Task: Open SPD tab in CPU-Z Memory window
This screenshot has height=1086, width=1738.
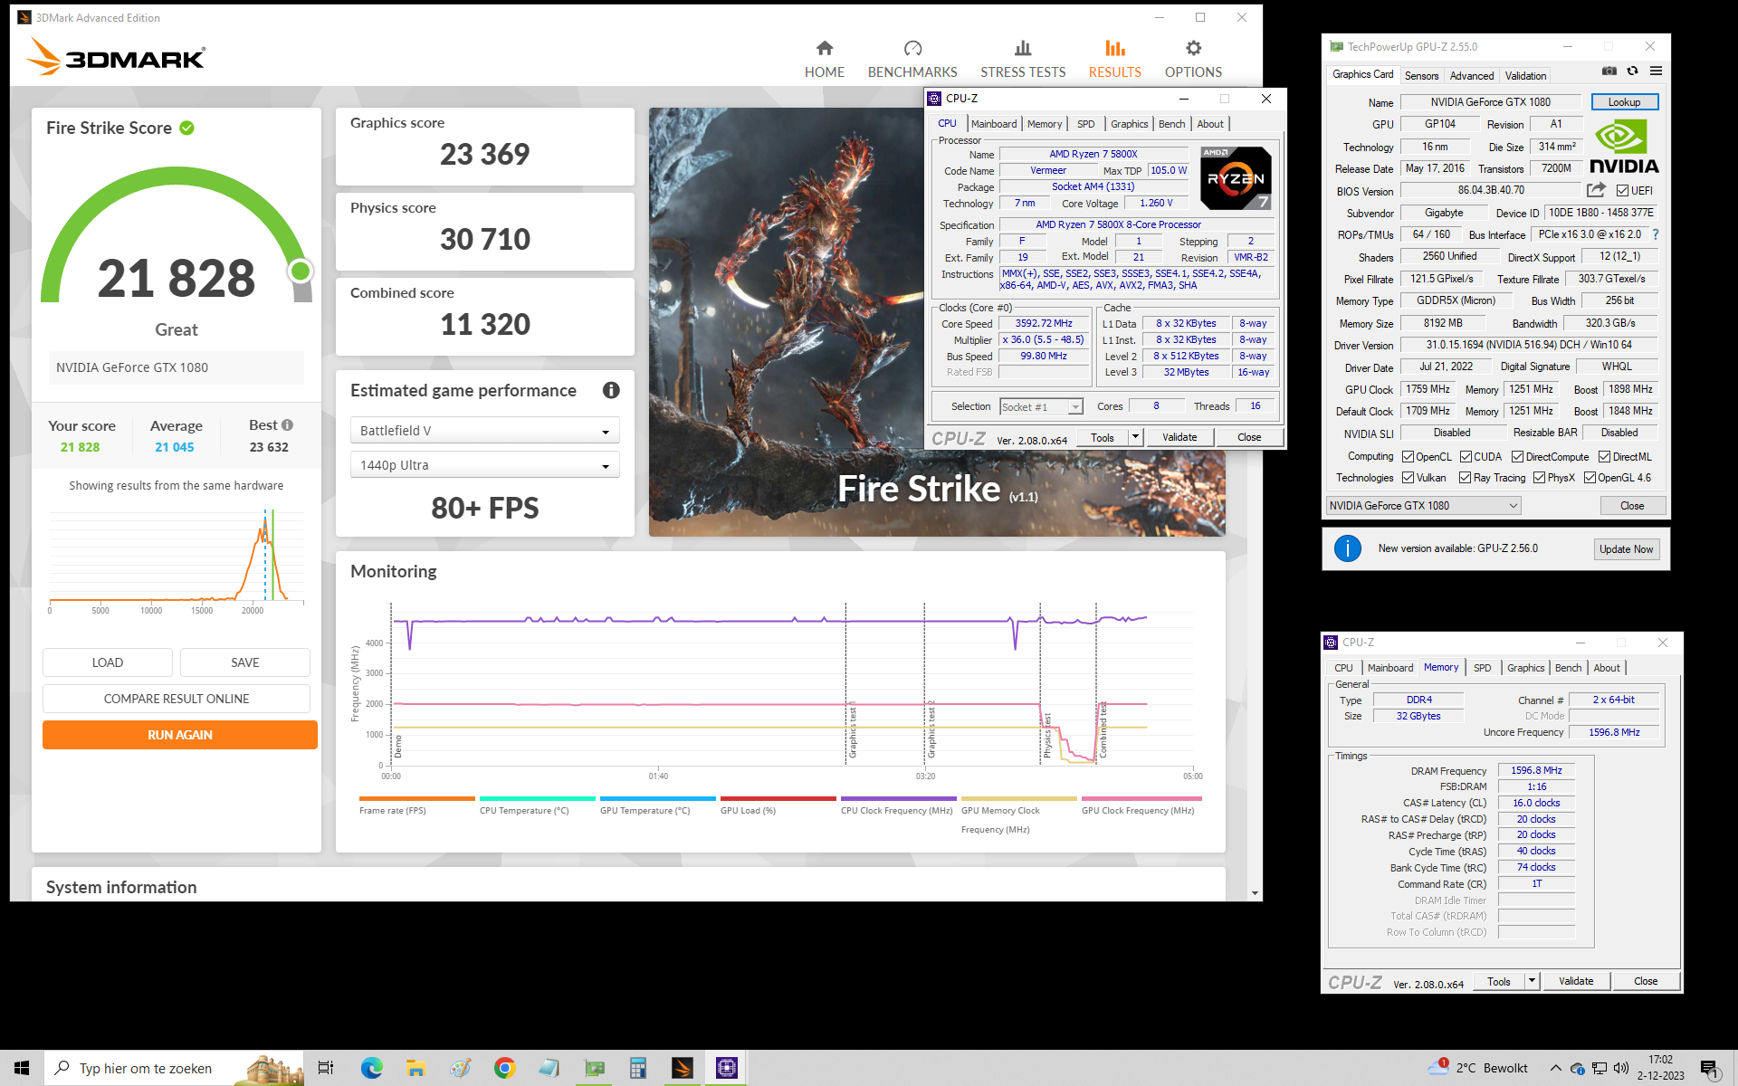Action: coord(1482,668)
